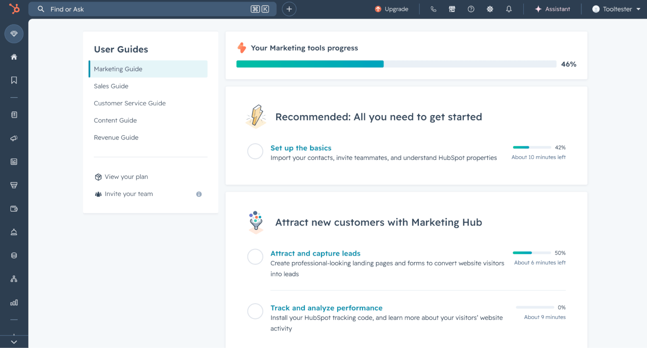Open the Bookmarks icon in sidebar
The height and width of the screenshot is (348, 647).
pos(14,80)
